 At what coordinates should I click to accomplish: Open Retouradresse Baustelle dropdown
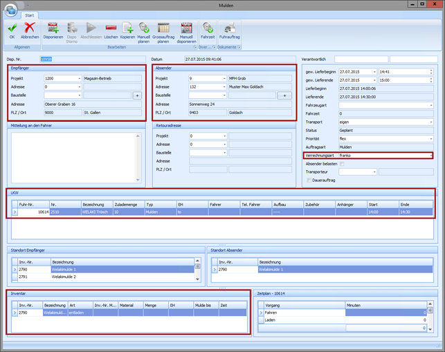224,153
